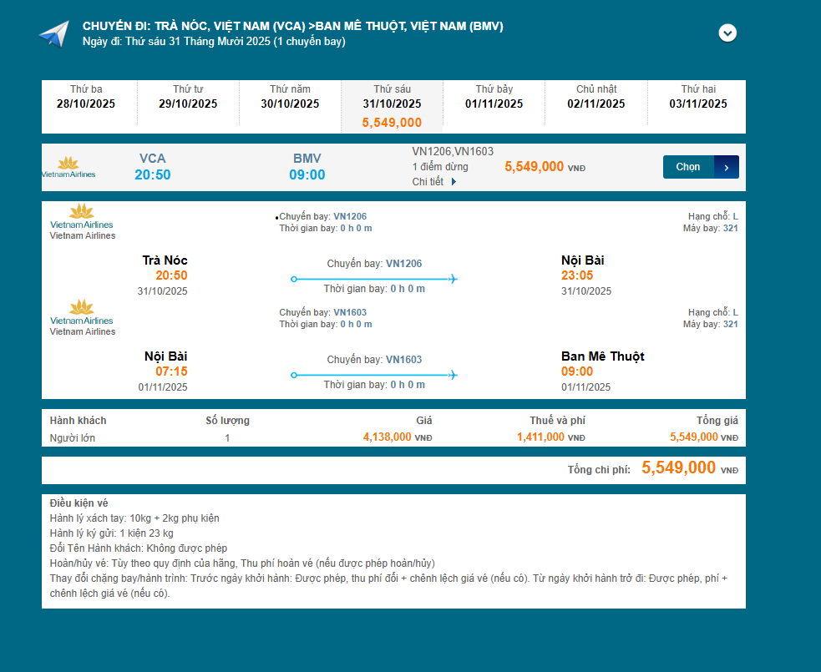
Task: Click the VN1206,VN1603 flight numbers text
Action: click(x=453, y=151)
